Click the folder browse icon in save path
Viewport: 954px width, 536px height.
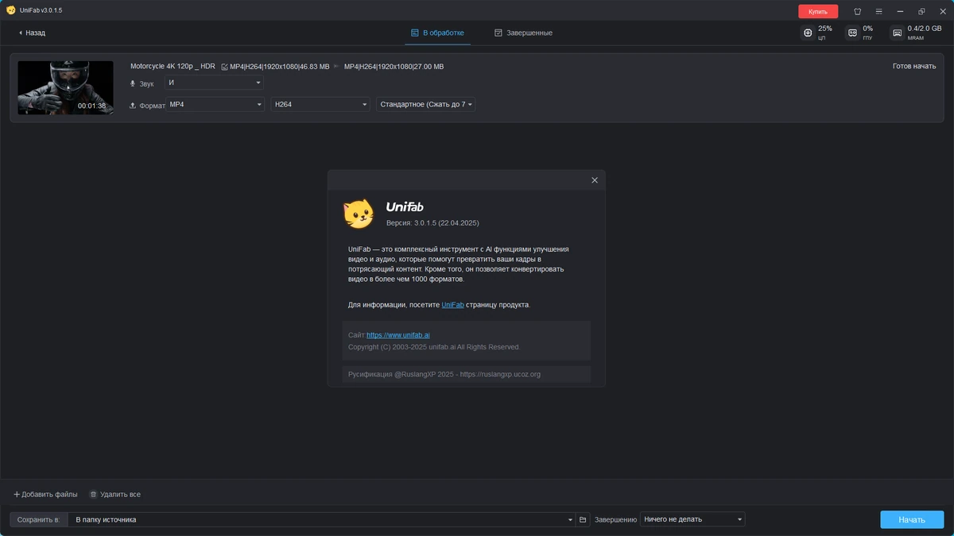[x=583, y=519]
